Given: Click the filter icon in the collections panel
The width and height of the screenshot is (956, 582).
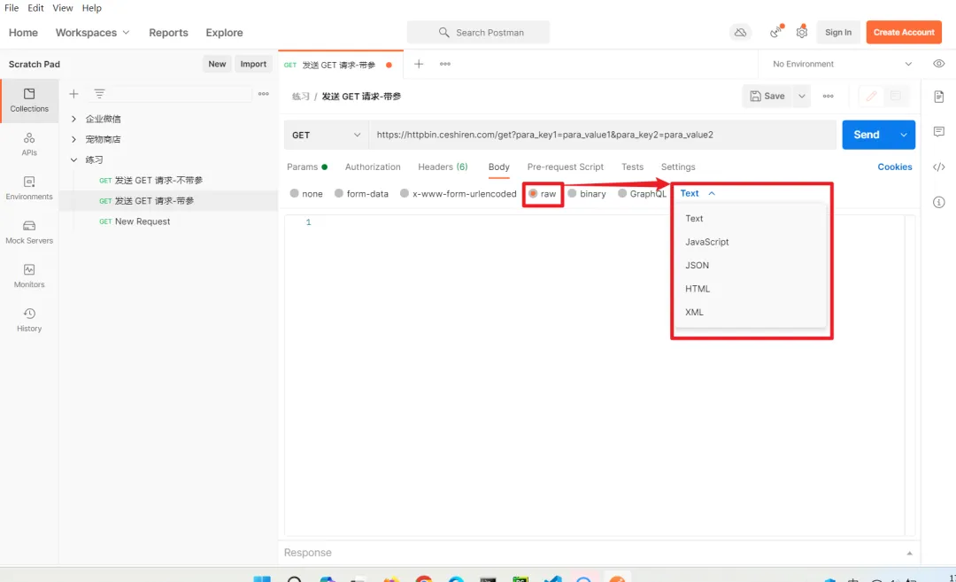Looking at the screenshot, I should [x=99, y=94].
